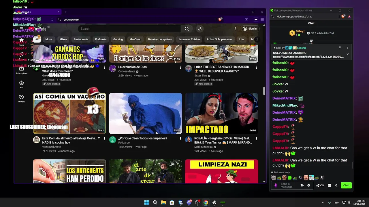Open History in YouTube sidebar
369x207 pixels.
(21, 98)
